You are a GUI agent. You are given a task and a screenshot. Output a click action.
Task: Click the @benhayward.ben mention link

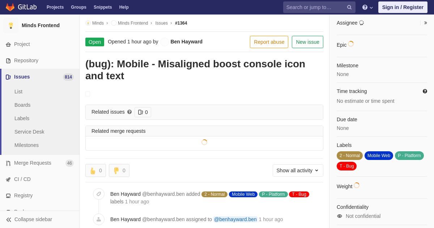[x=235, y=219]
